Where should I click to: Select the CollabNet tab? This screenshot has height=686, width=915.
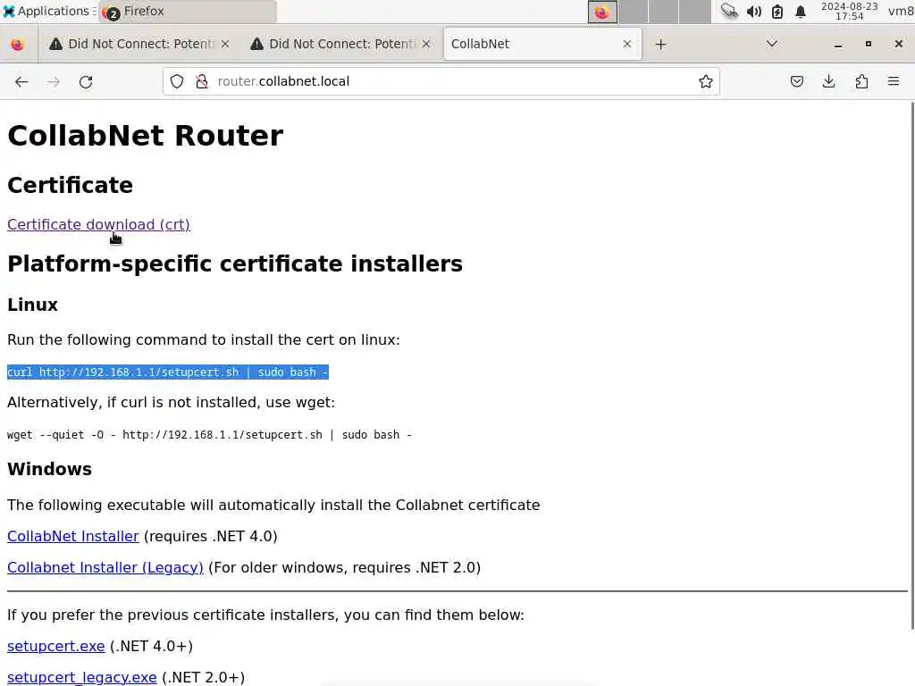[x=542, y=44]
